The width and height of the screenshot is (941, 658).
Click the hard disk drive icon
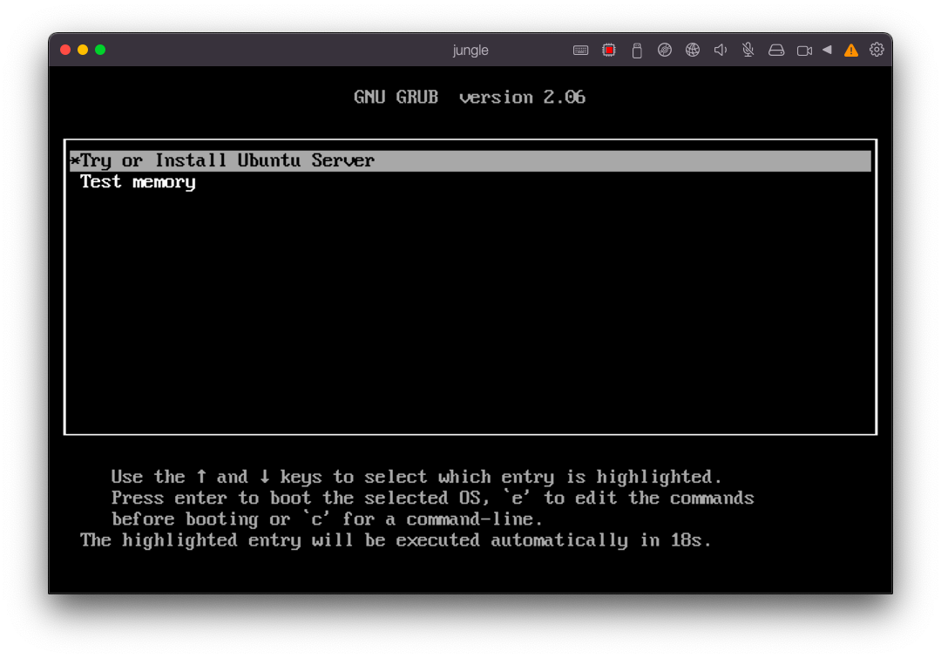776,51
